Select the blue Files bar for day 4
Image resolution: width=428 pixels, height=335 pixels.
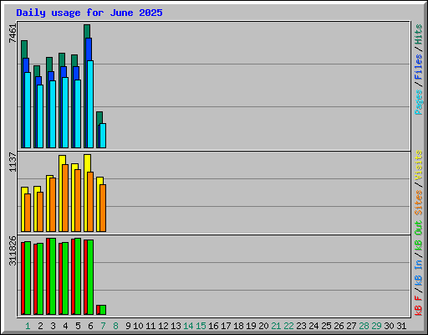click(x=64, y=71)
